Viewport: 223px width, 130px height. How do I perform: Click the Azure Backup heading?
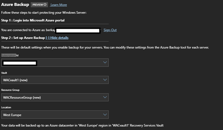tap(15, 5)
